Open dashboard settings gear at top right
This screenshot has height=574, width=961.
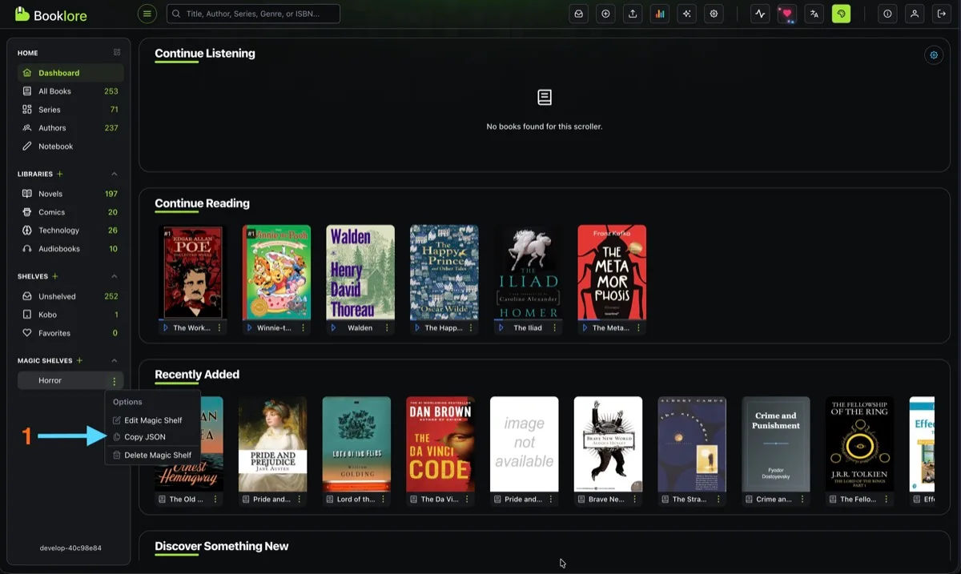933,55
